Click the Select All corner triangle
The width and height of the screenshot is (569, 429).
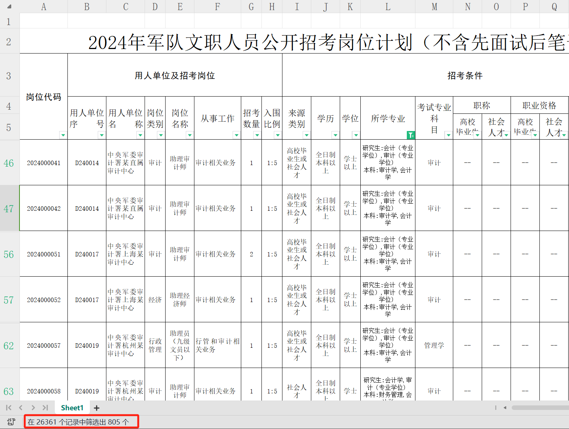(x=9, y=6)
